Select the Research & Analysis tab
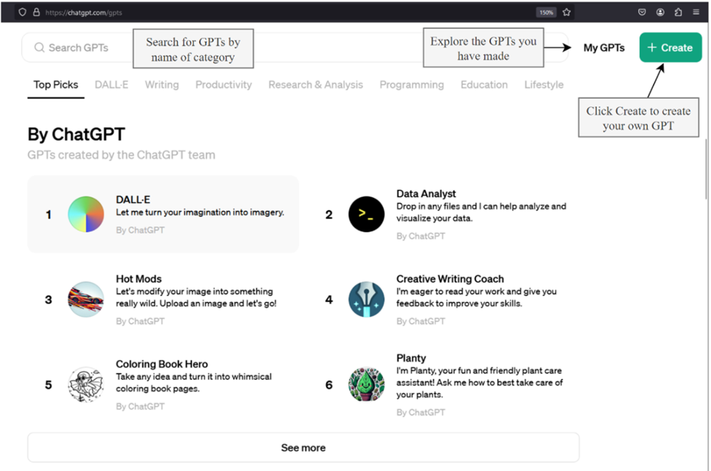Image resolution: width=711 pixels, height=471 pixels. [x=315, y=85]
